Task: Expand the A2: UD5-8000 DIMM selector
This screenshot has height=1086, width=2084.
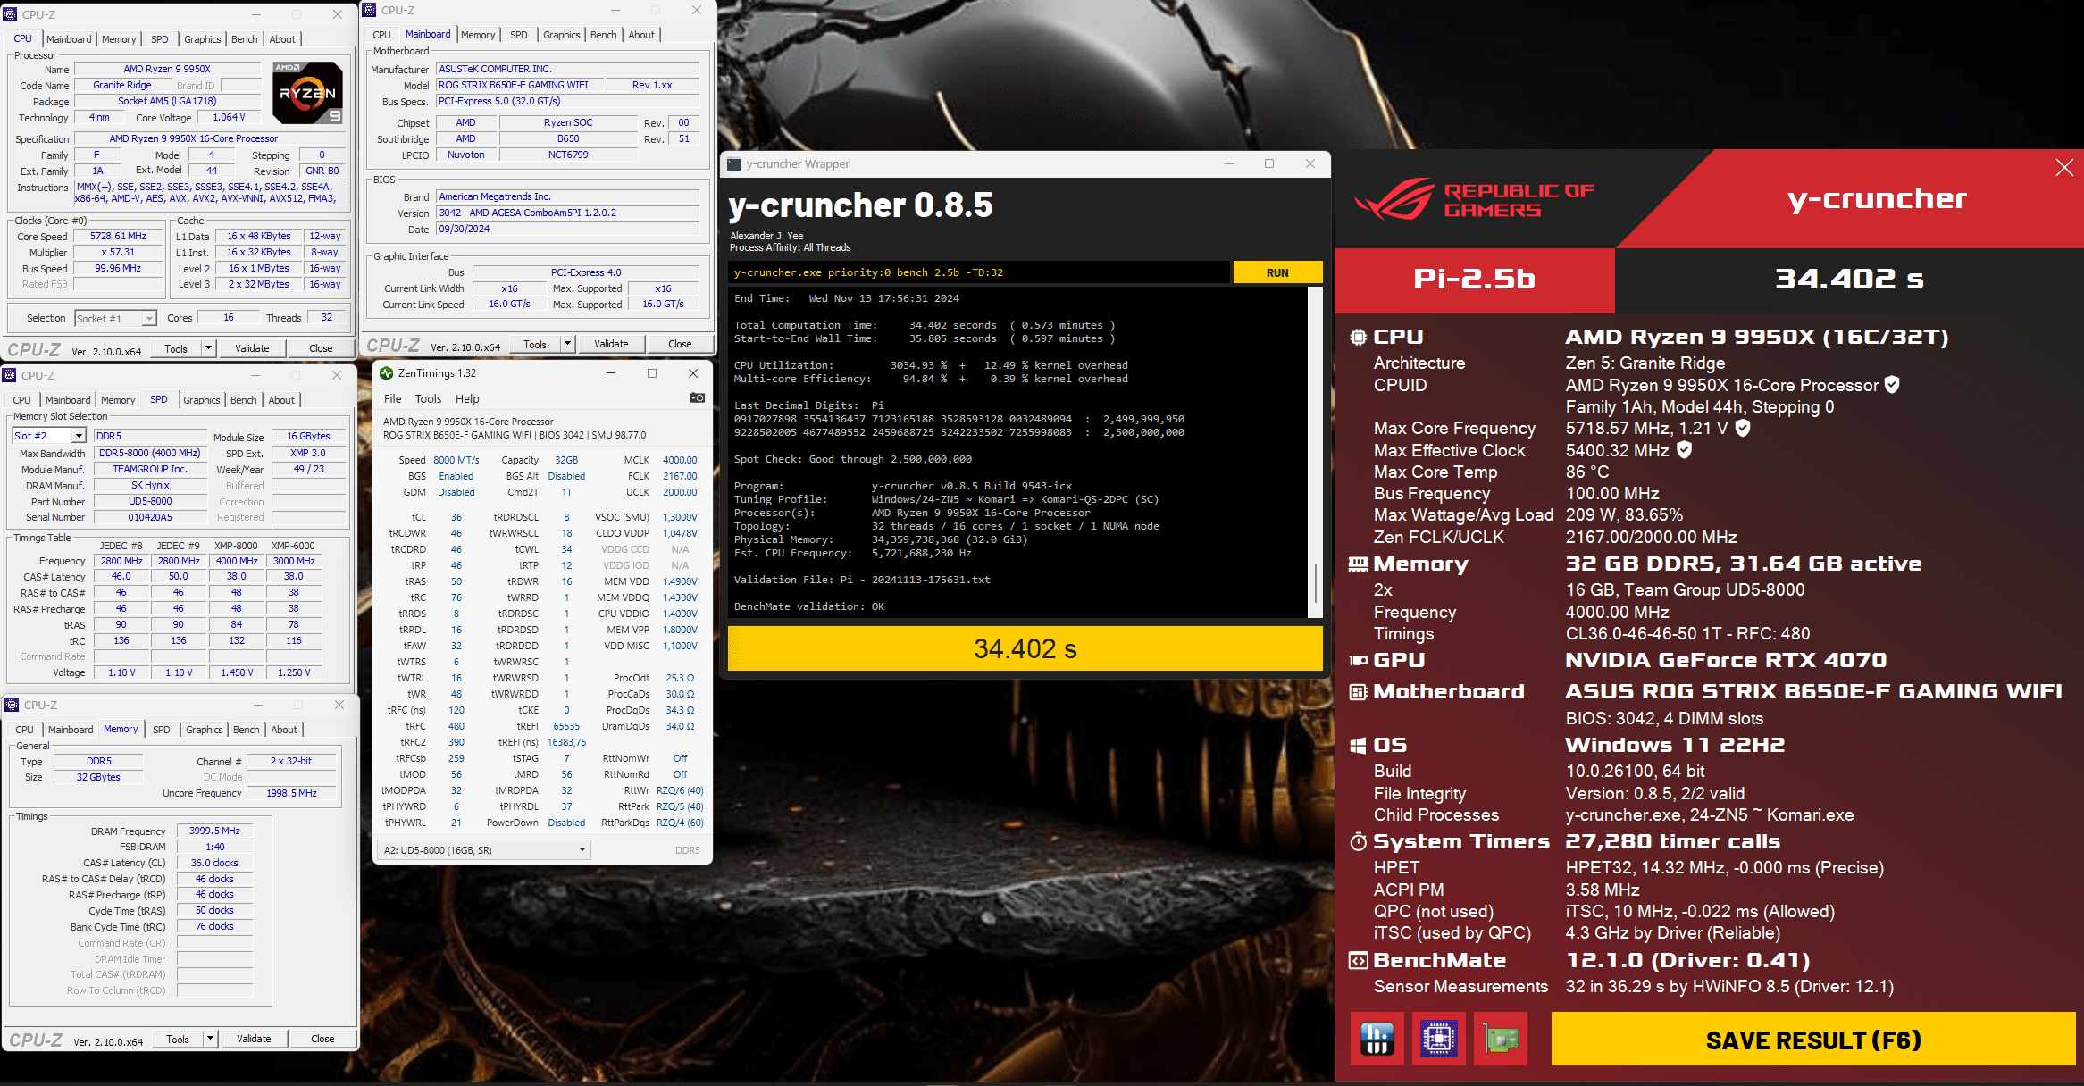Action: click(582, 850)
